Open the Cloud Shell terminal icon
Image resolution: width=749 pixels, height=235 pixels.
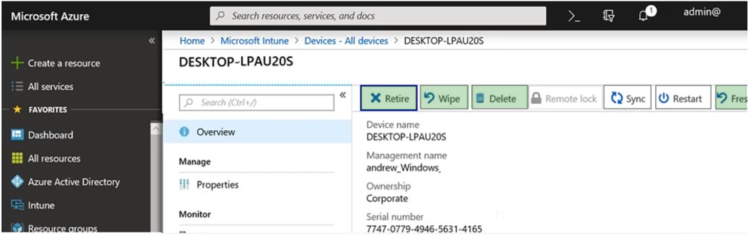(574, 16)
